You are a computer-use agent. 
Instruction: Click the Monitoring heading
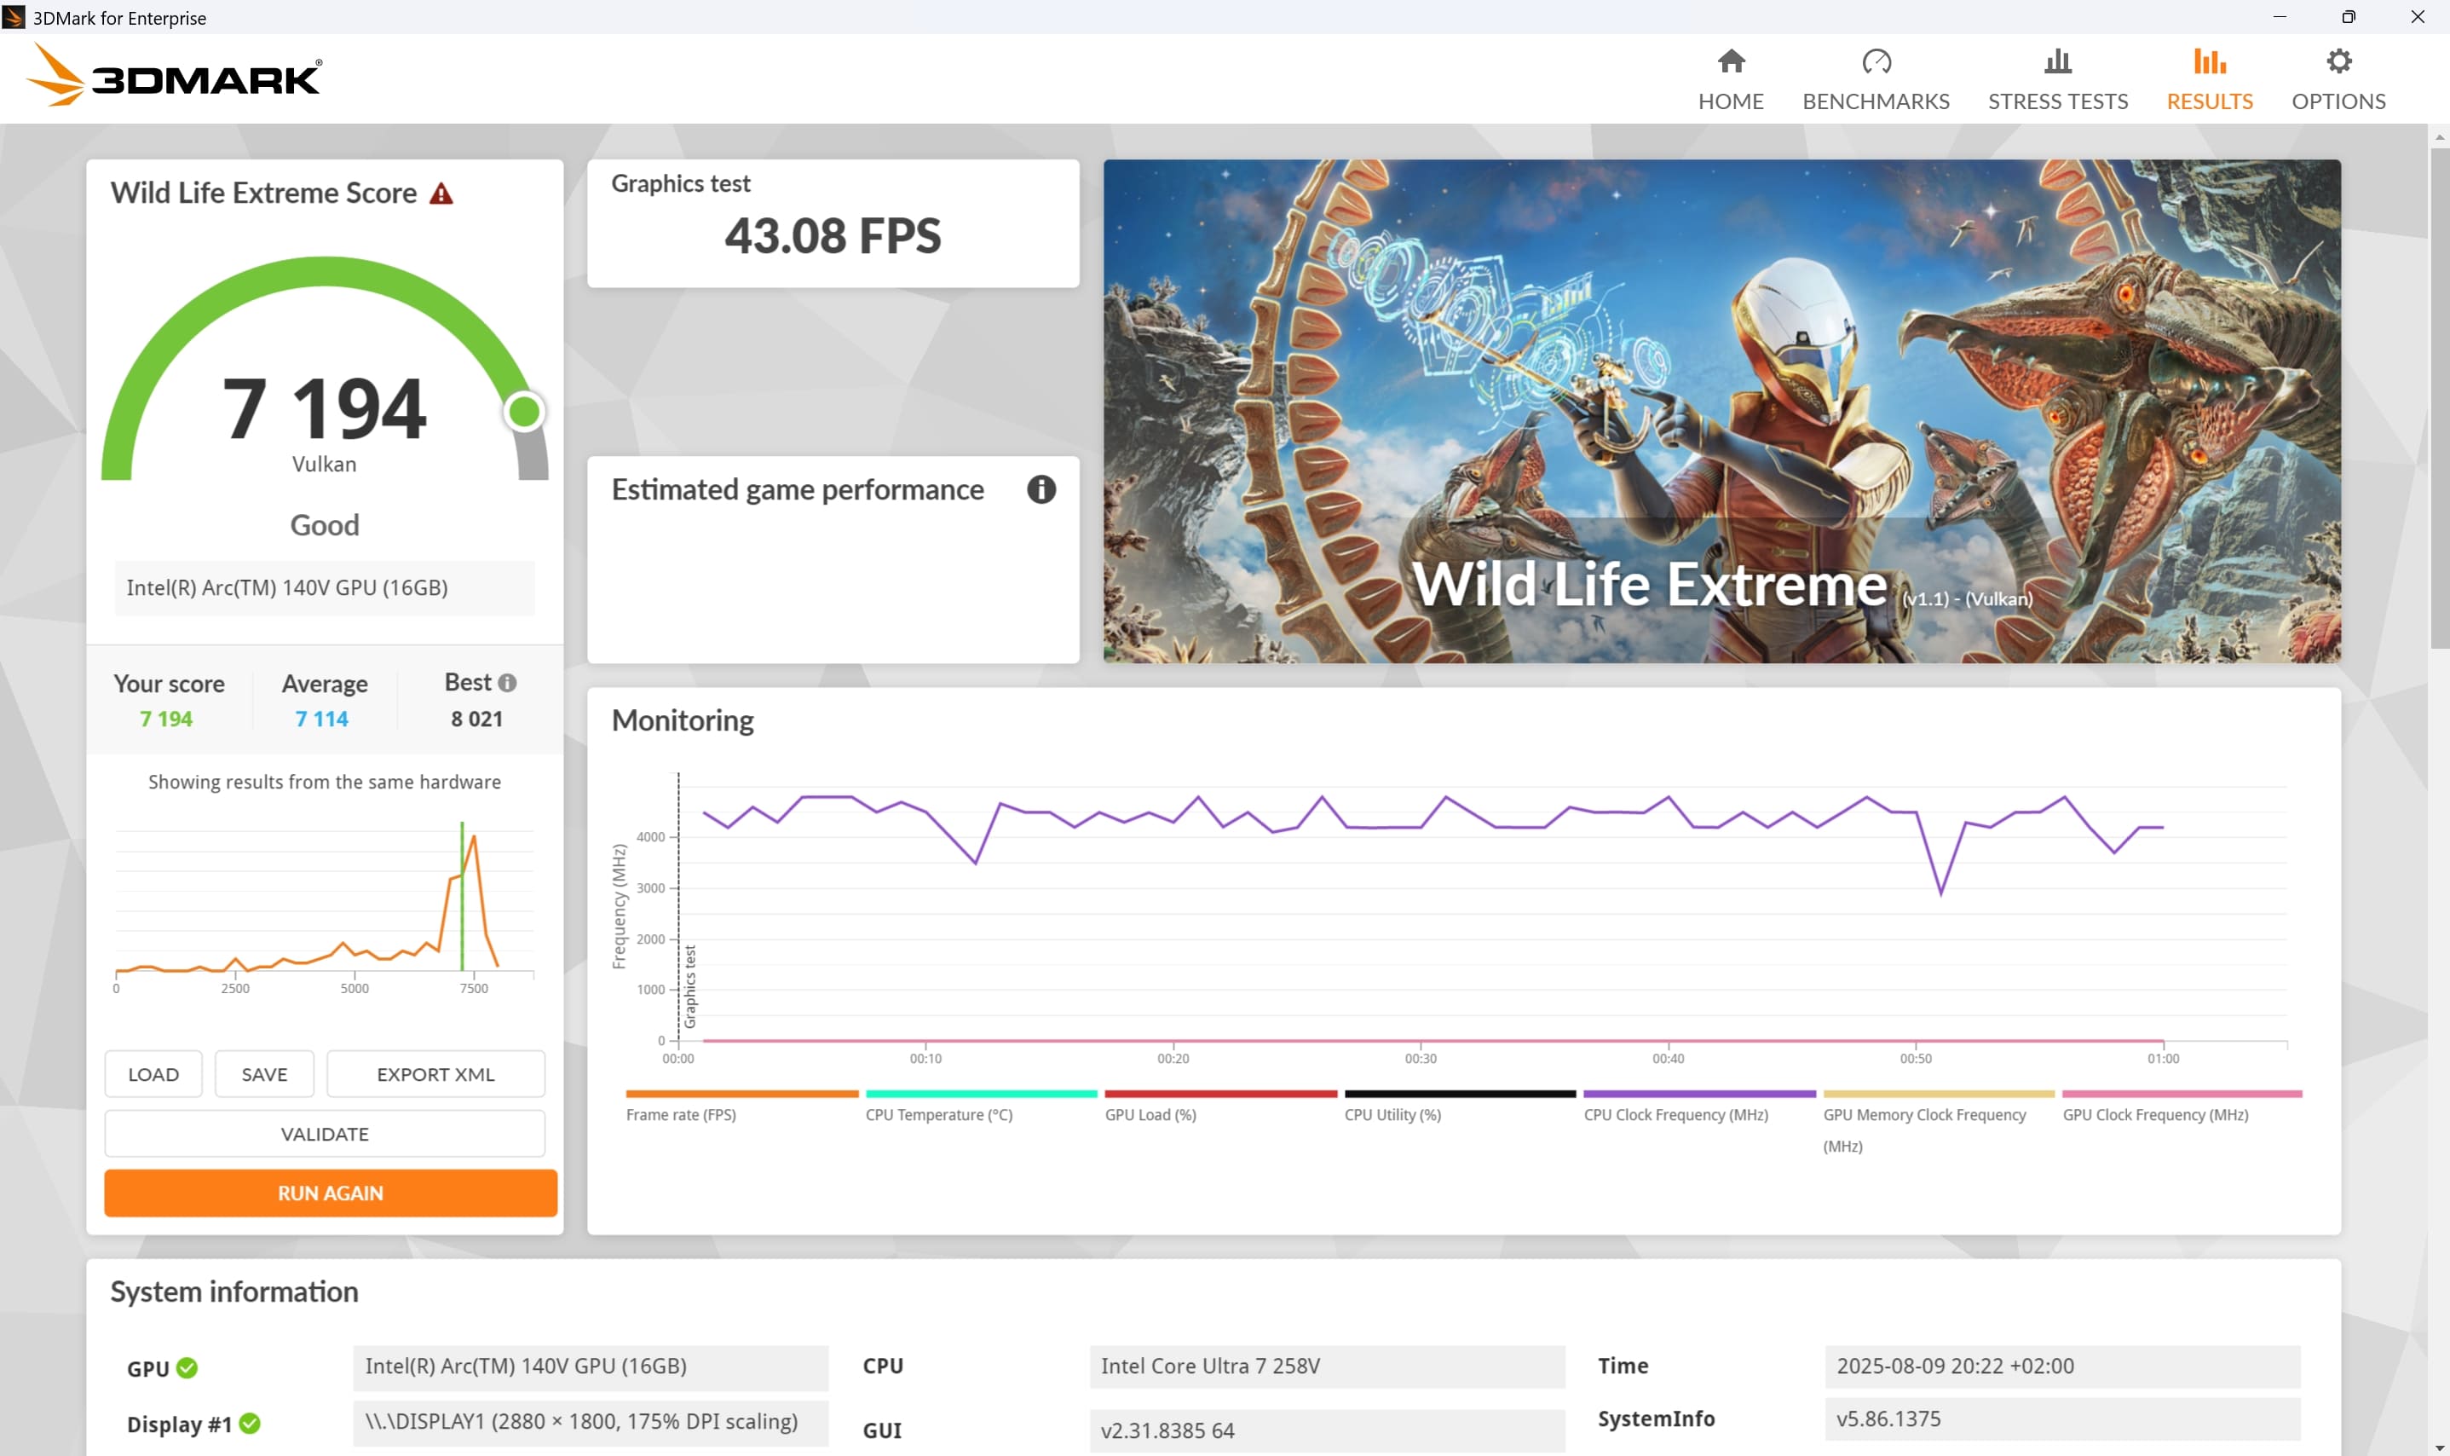coord(683,720)
